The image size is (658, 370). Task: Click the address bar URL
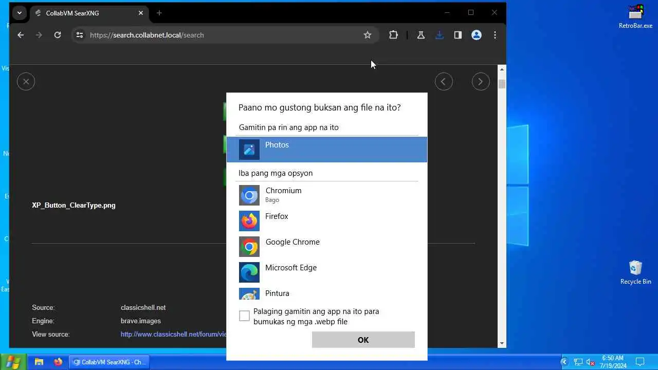coord(147,35)
